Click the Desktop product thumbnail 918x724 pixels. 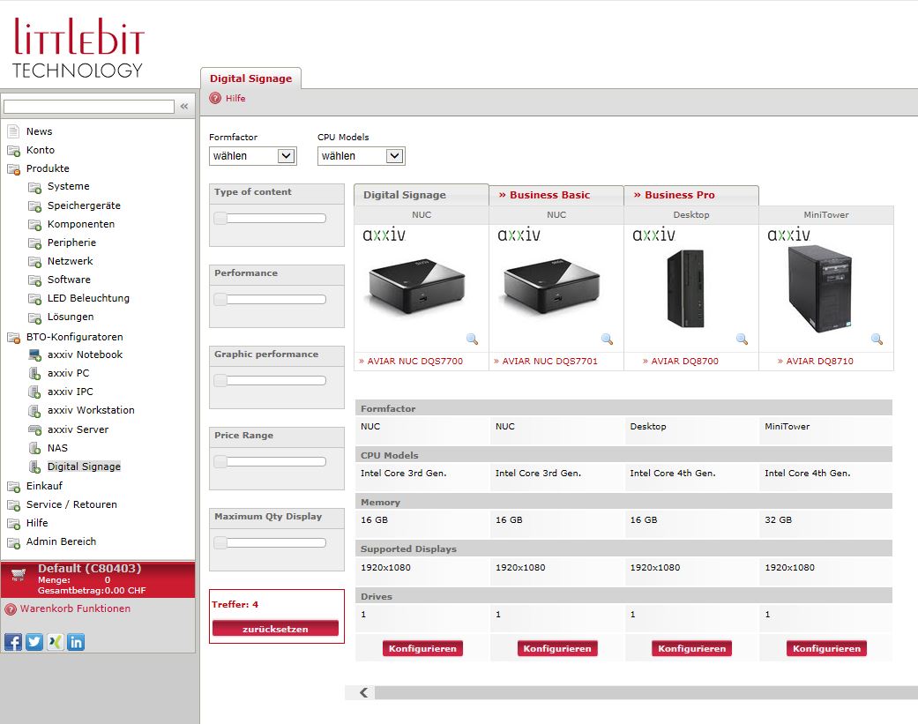pos(685,288)
